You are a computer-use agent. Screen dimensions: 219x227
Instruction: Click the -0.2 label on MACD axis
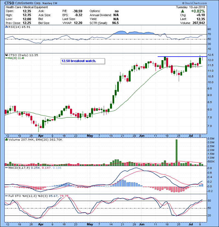tap(210, 191)
